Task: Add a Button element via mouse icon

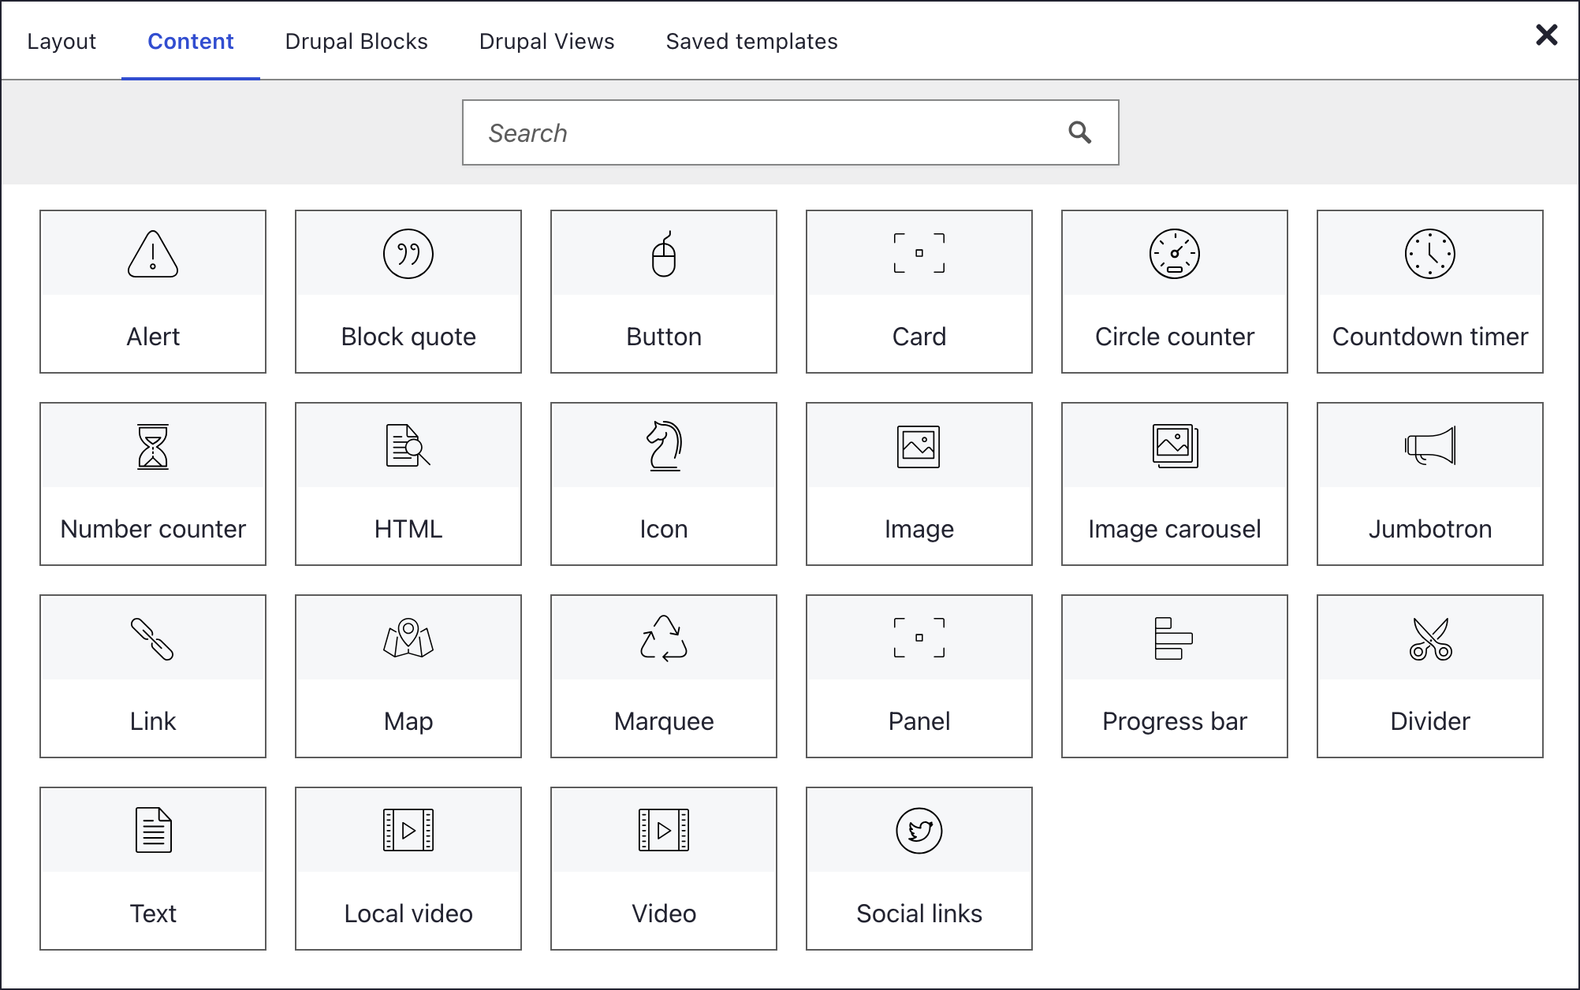Action: coord(664,254)
